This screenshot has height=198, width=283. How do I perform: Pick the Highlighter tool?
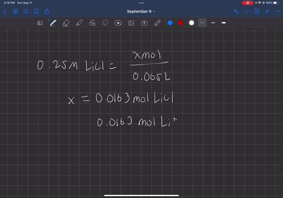pos(79,23)
